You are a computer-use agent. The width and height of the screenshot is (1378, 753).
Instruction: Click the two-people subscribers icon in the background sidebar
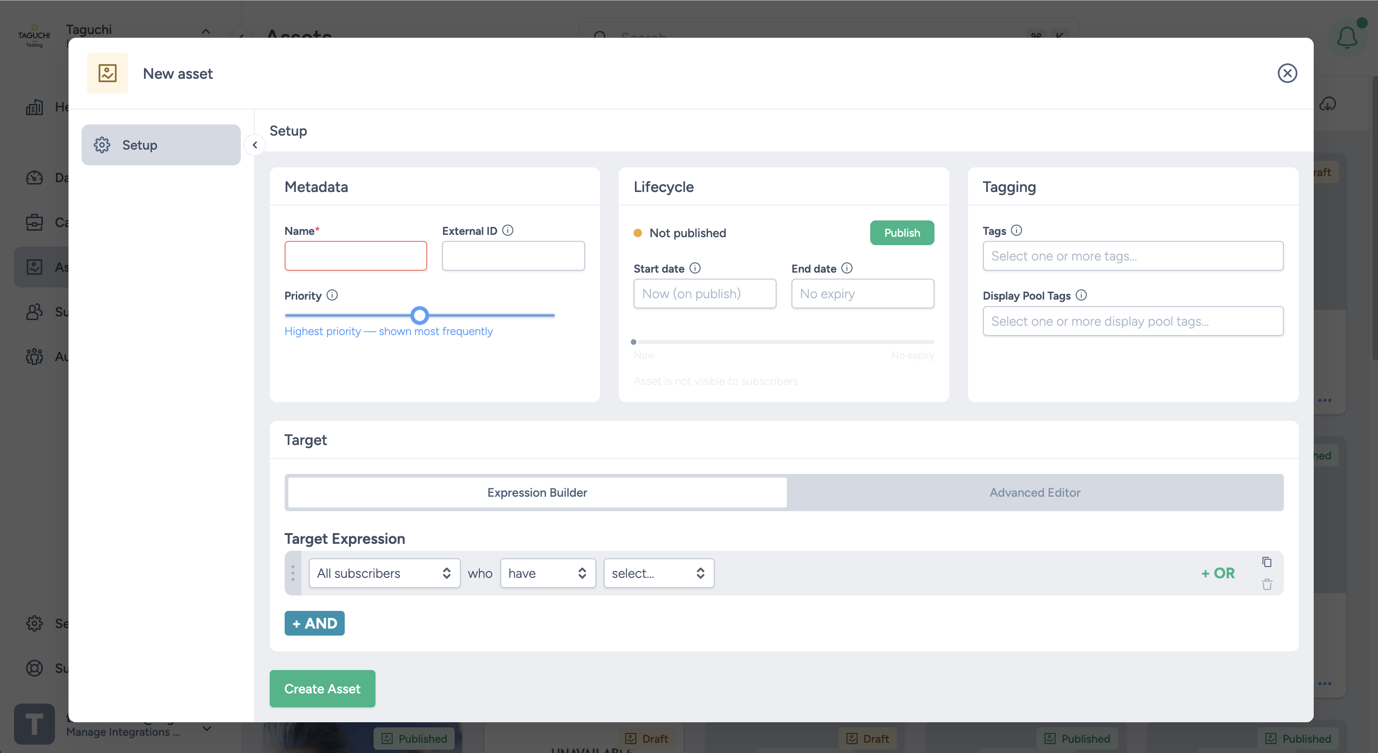[x=35, y=312]
